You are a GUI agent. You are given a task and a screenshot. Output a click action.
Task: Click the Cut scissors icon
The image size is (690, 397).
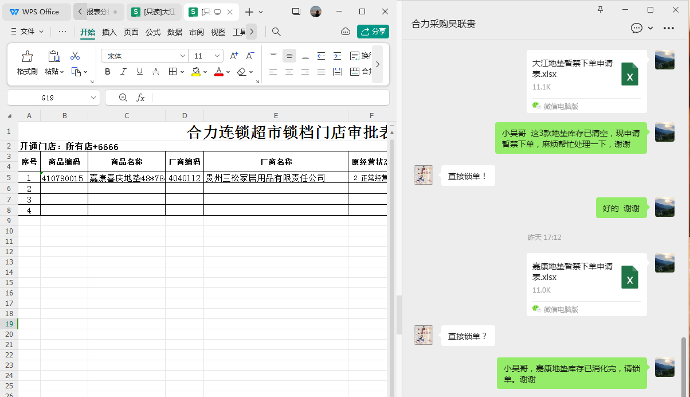tap(75, 56)
